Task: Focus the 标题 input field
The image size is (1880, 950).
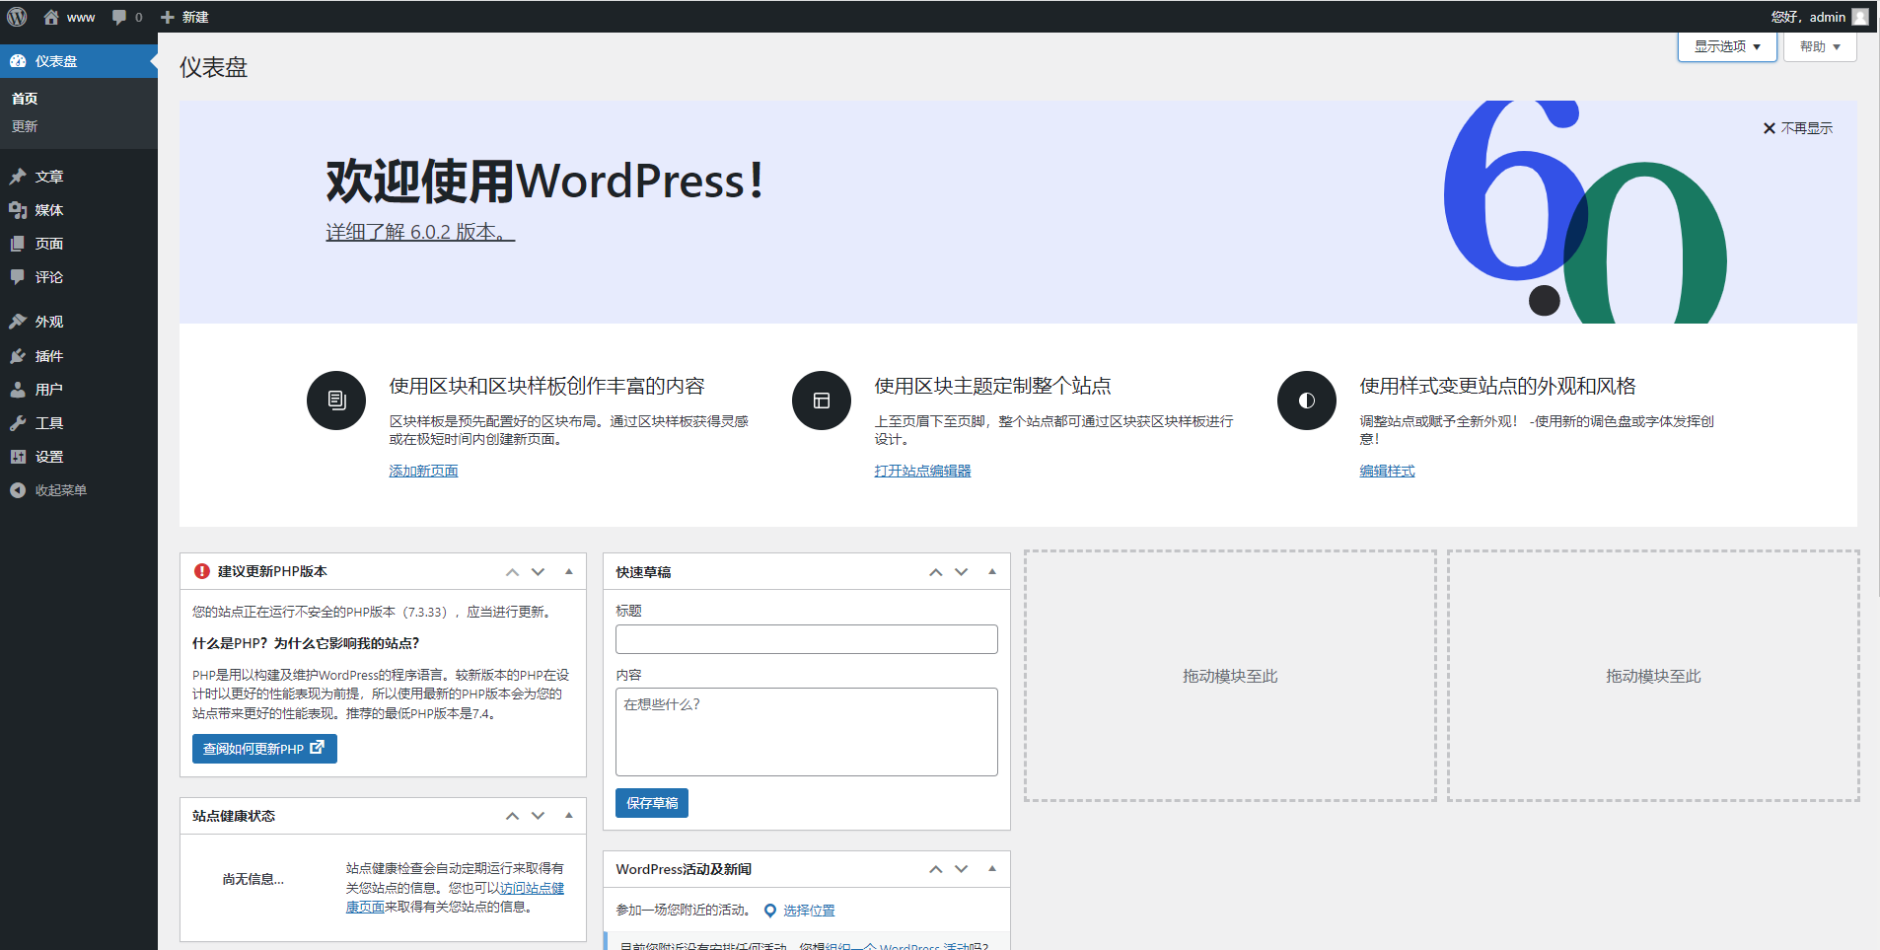Action: [807, 639]
